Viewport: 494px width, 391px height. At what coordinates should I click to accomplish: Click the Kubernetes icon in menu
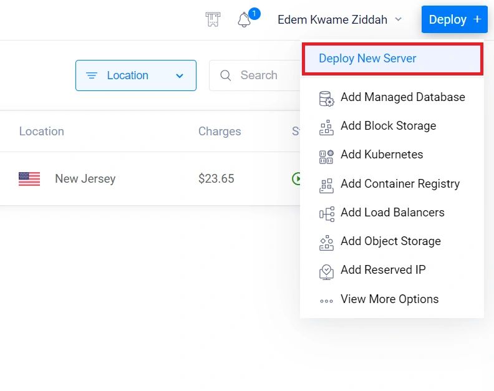[326, 155]
